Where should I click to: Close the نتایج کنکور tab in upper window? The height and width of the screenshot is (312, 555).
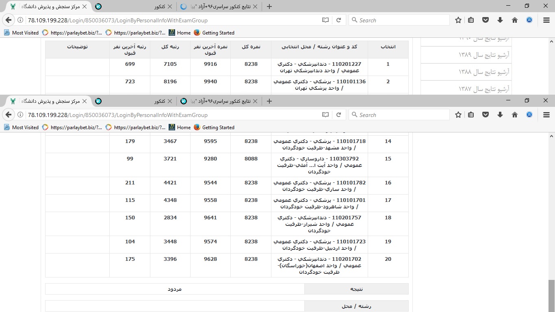click(255, 6)
